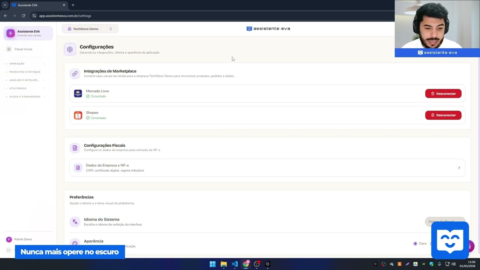The height and width of the screenshot is (270, 480).
Task: Go to Painel Inicial in the sidebar
Action: [x=28, y=49]
